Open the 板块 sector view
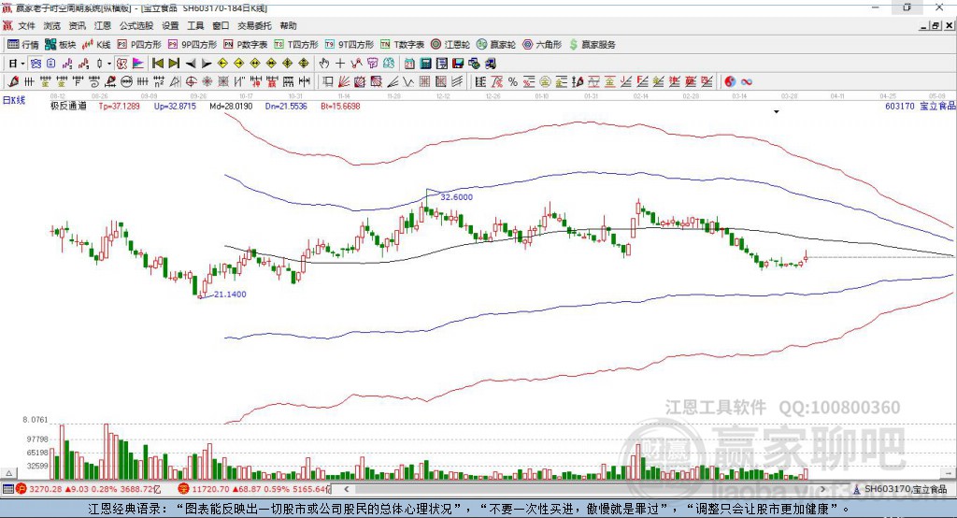957x518 pixels. pos(61,45)
